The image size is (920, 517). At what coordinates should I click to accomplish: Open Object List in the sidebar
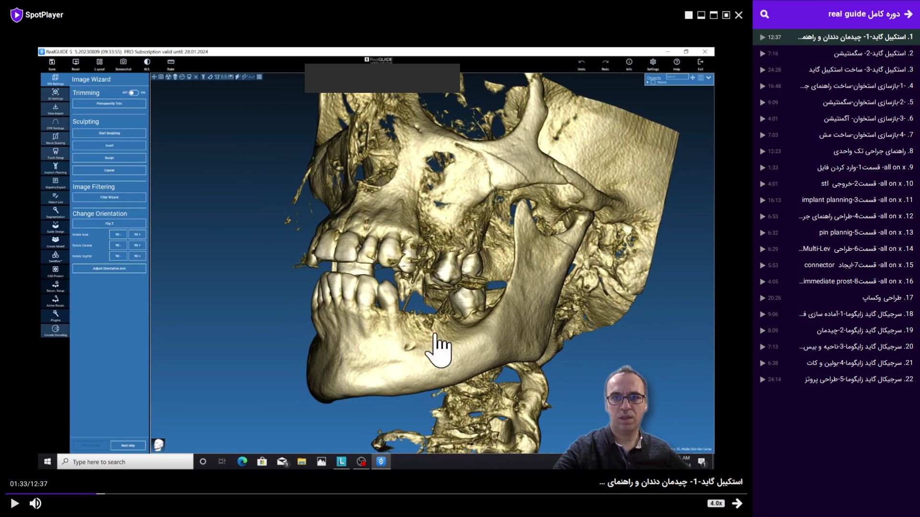[x=56, y=198]
